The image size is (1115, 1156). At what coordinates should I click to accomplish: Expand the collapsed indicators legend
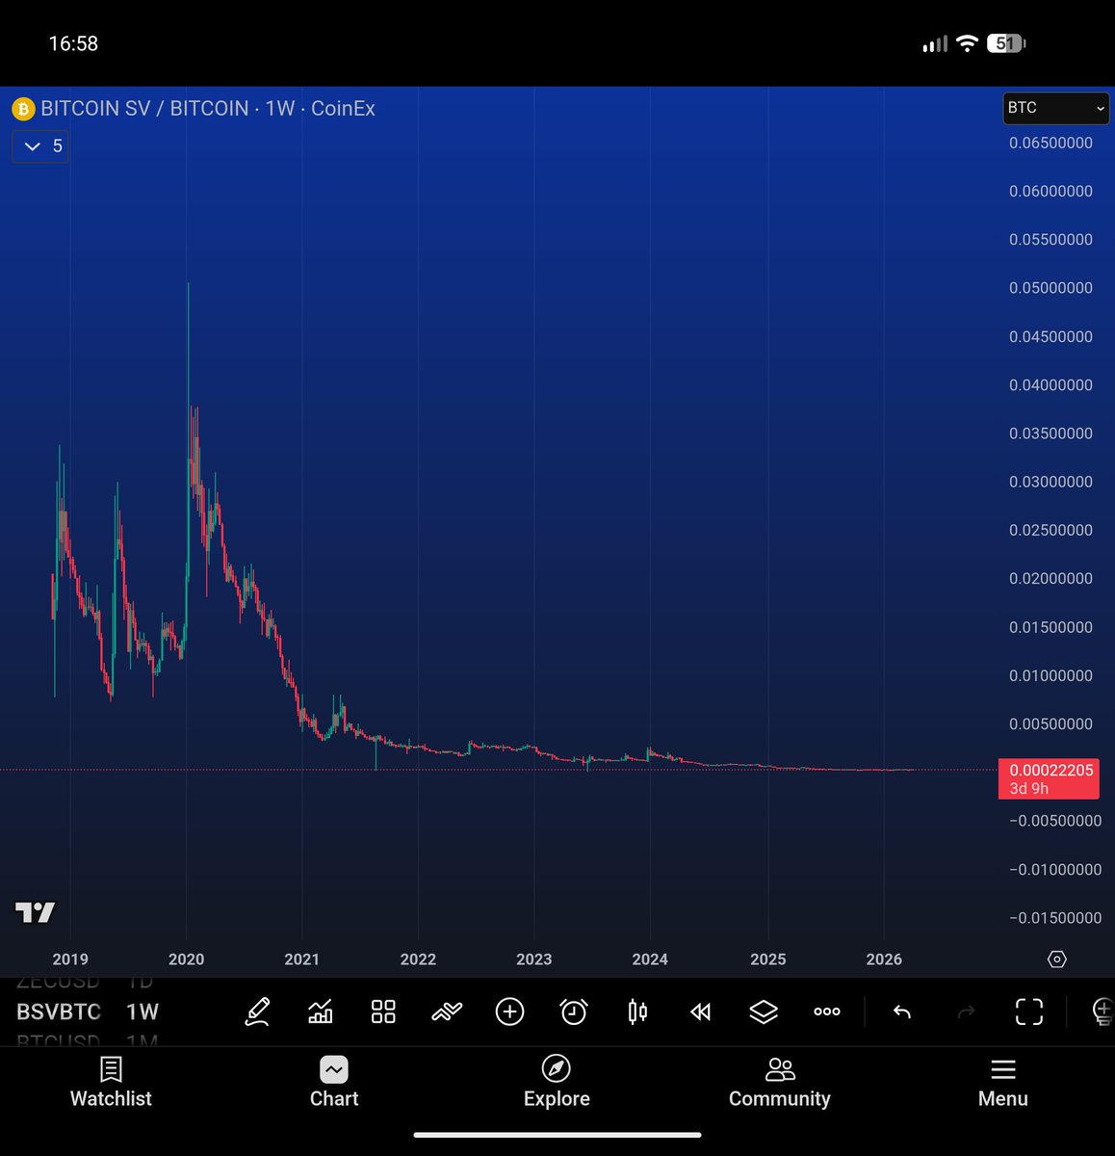click(x=40, y=146)
